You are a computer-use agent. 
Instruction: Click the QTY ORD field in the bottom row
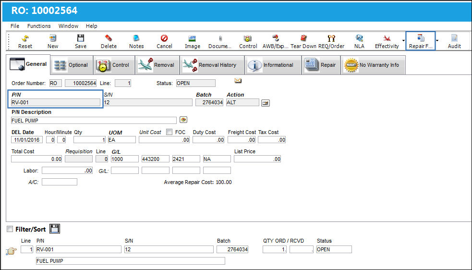pos(275,249)
